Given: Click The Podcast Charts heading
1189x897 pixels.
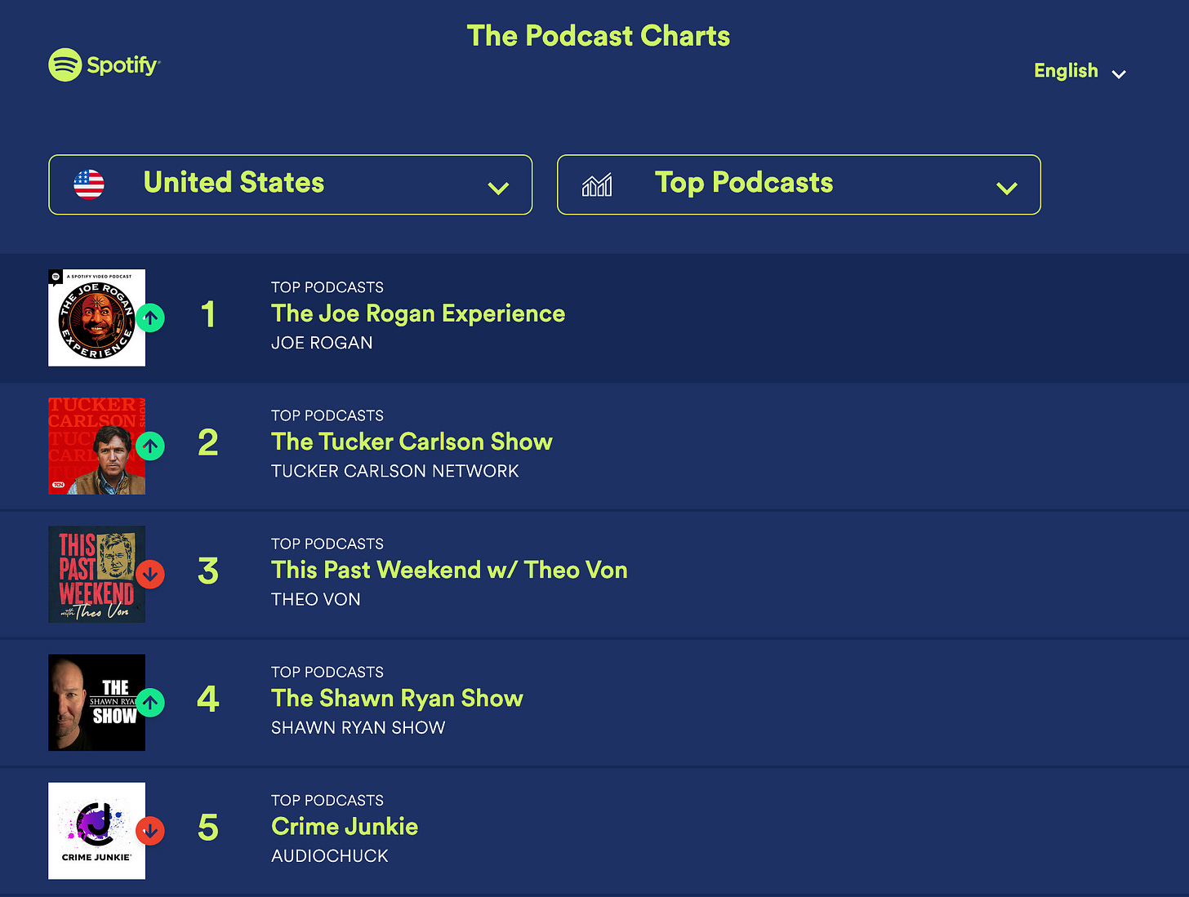Looking at the screenshot, I should pos(598,36).
